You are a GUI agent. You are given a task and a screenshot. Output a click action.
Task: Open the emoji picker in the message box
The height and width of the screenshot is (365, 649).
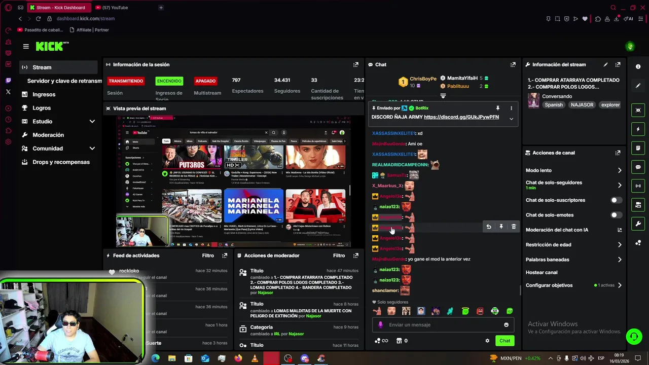pos(506,325)
